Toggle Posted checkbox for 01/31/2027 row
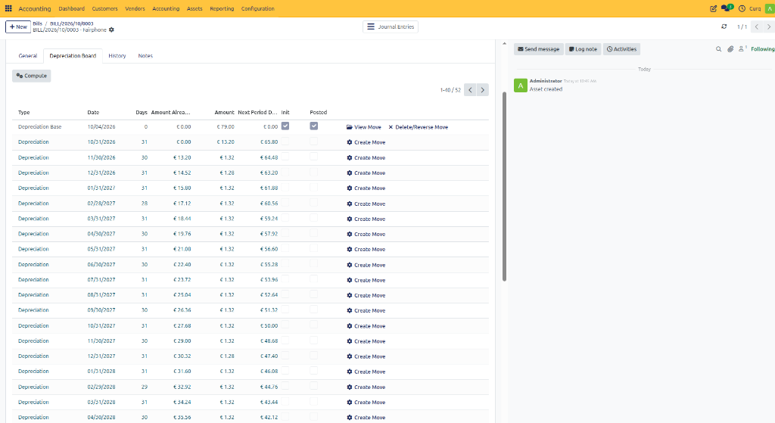Viewport: 775px width, 423px height. tap(314, 188)
